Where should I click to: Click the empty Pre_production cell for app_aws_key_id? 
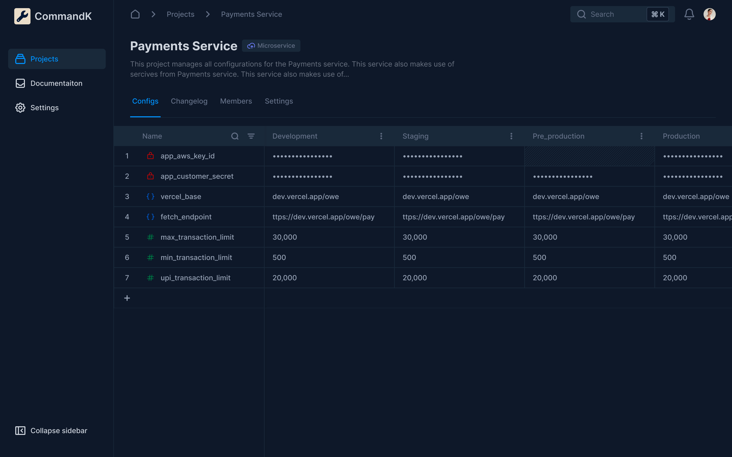tap(589, 156)
